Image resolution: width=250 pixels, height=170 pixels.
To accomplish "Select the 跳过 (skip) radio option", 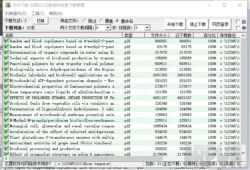I will 84,21.
